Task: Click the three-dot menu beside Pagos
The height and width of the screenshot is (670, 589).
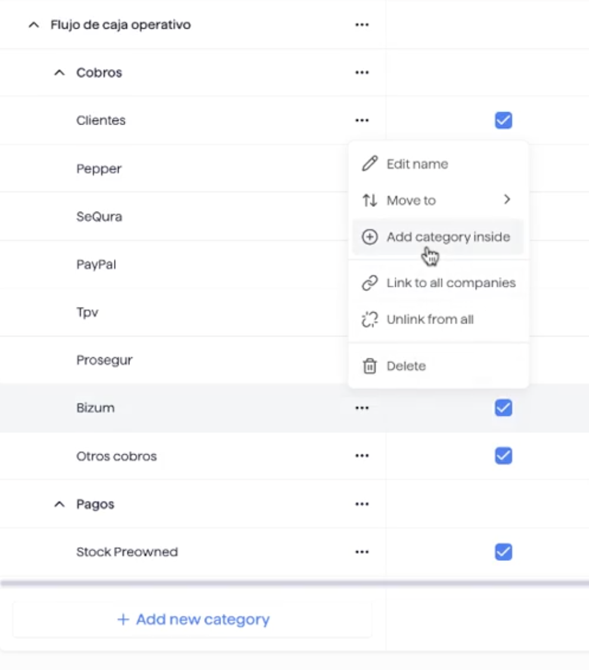Action: [362, 504]
